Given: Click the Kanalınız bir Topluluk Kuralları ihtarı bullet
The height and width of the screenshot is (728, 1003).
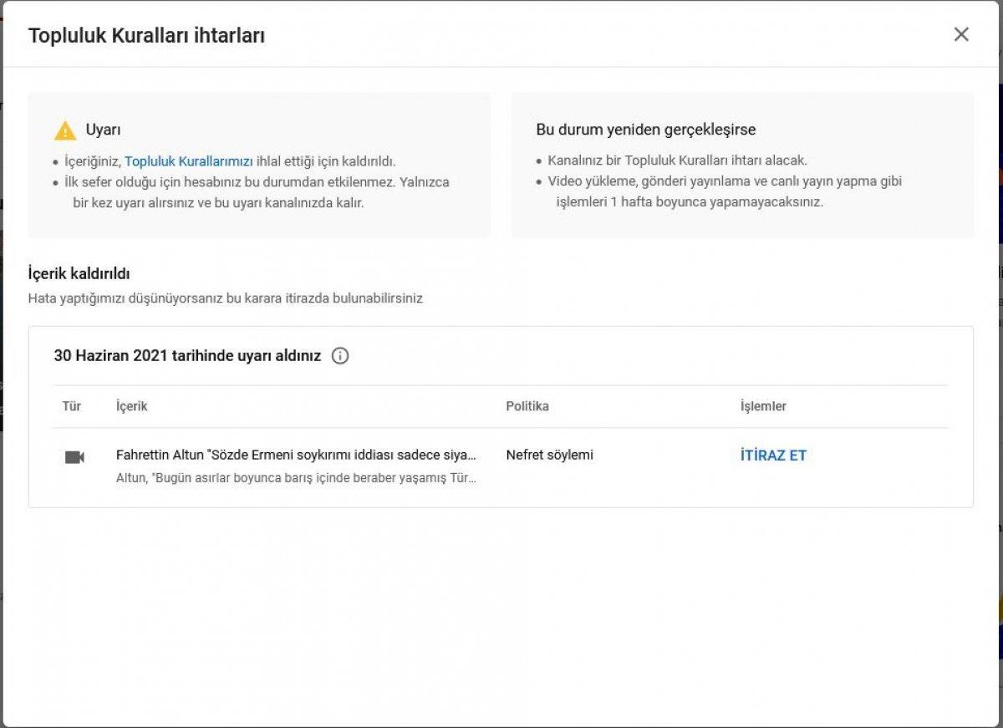Looking at the screenshot, I should (677, 160).
